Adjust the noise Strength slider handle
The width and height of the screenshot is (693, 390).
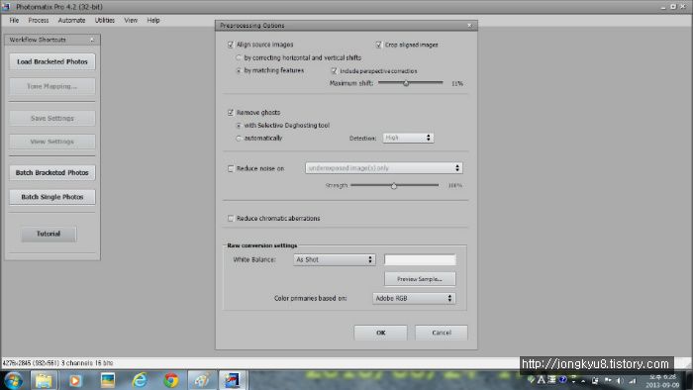pyautogui.click(x=394, y=186)
